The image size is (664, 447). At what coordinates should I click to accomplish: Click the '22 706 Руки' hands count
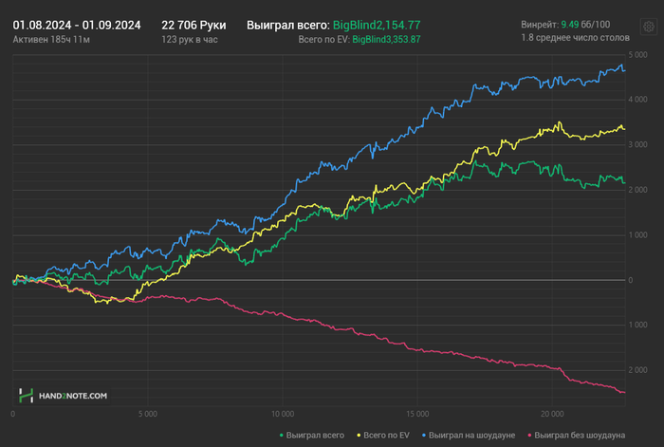click(x=194, y=26)
